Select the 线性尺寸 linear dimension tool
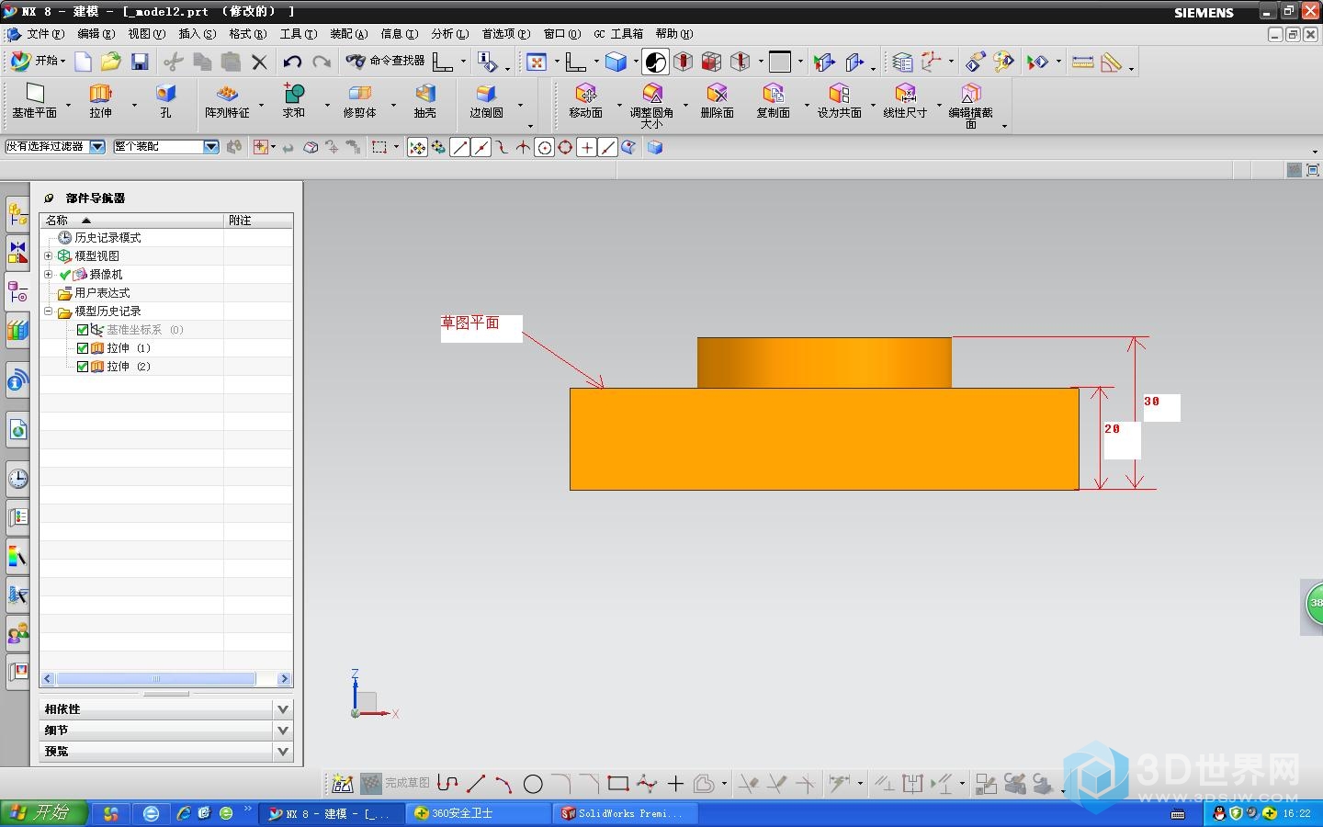Image resolution: width=1323 pixels, height=827 pixels. pos(905,101)
